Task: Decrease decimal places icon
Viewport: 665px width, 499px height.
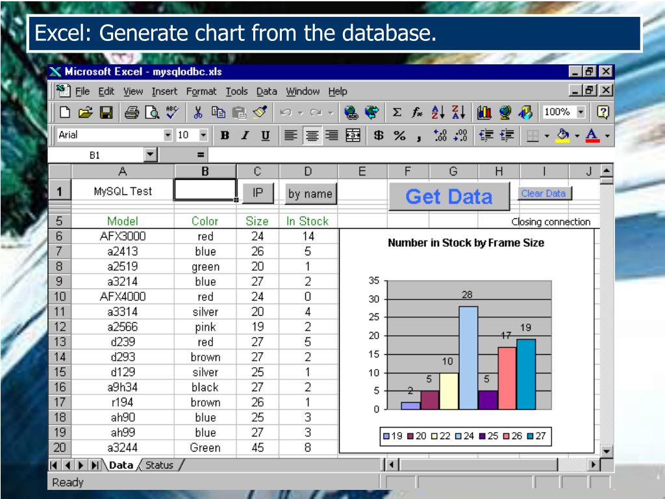Action: 460,135
